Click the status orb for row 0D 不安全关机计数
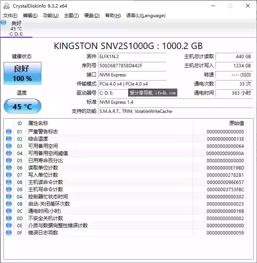Viewport: 257px width, 263px height. point(9,218)
